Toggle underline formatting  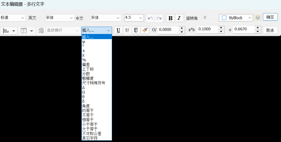click(x=118, y=30)
